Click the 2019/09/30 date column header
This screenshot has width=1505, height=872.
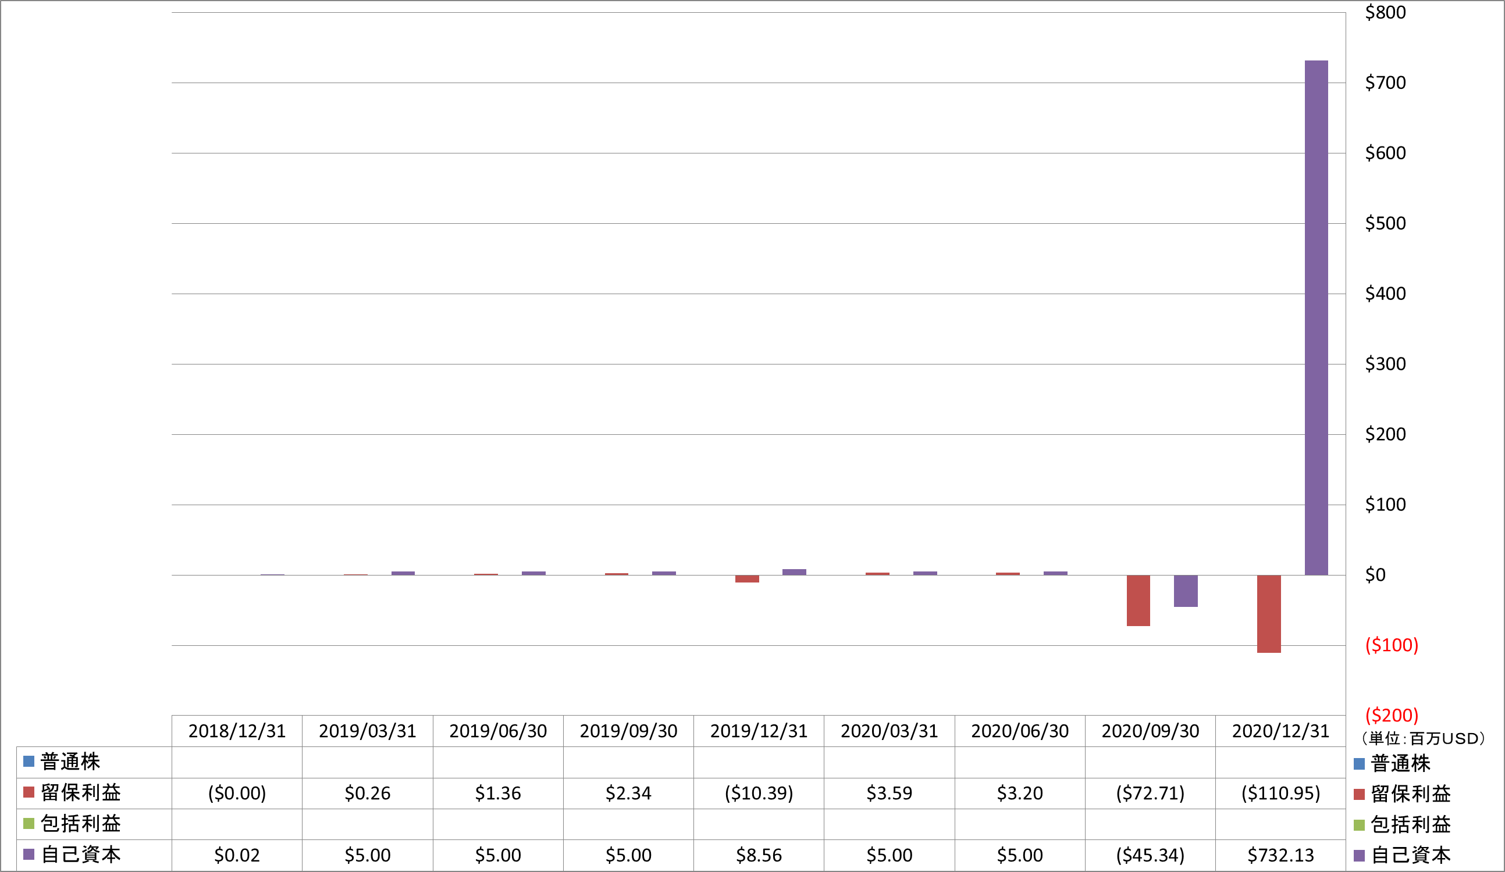[x=628, y=731]
